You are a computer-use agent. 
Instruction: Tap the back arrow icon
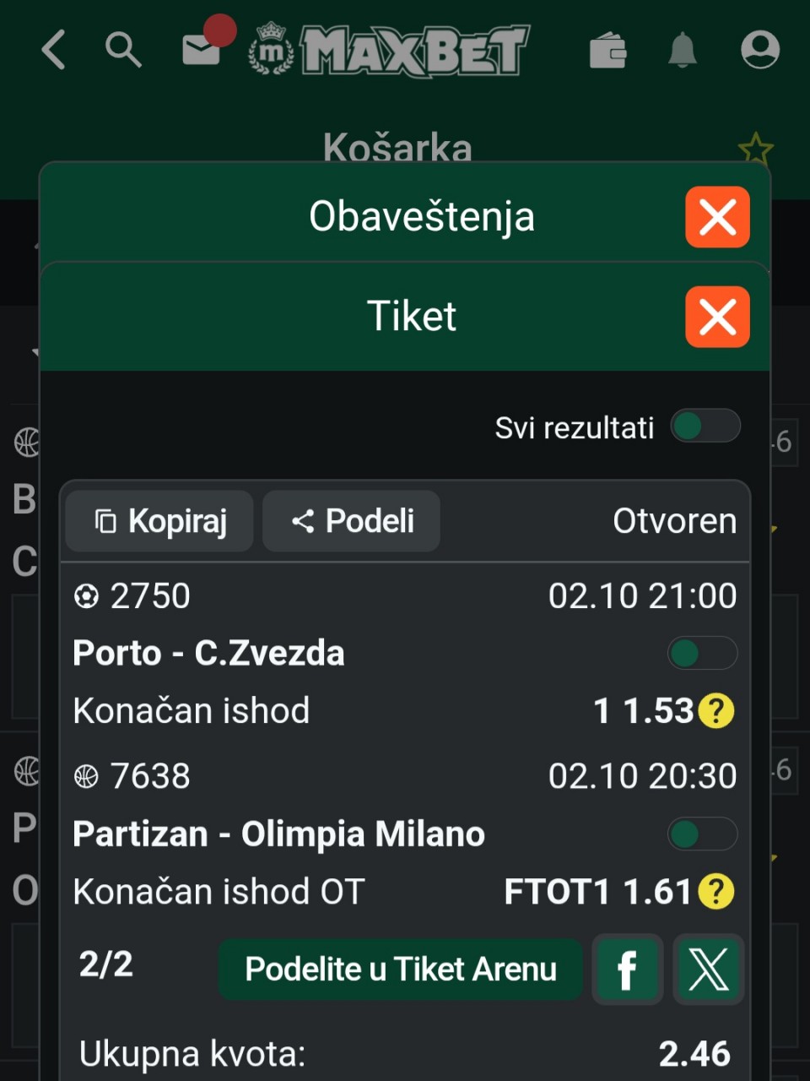(x=53, y=50)
